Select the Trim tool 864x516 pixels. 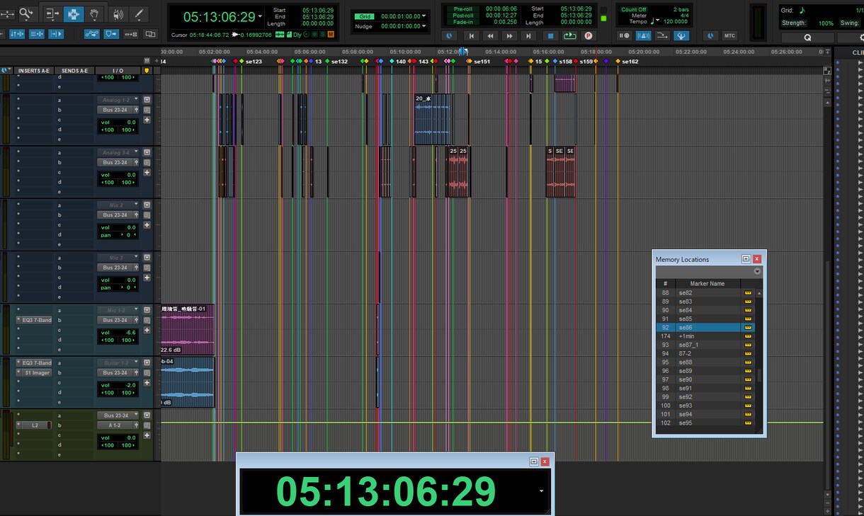[x=52, y=13]
